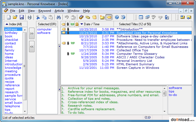Viewport: 196px width, 122px height.
Task: Select the 'Computer Terms Glossary' article
Action: point(126,54)
